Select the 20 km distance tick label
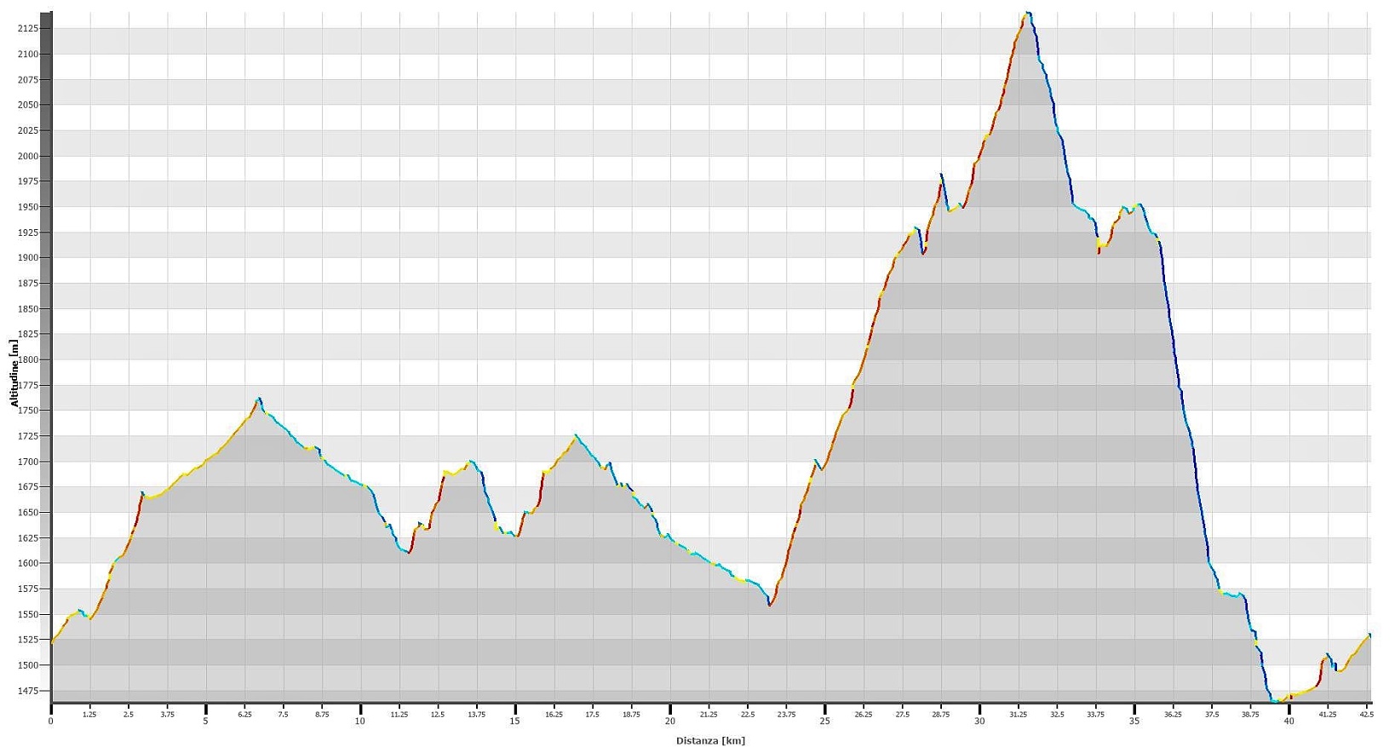 tap(670, 721)
